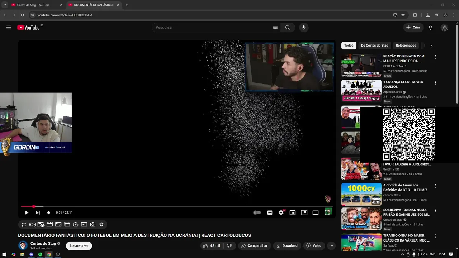Enable theater mode
The image size is (459, 258).
316,212
